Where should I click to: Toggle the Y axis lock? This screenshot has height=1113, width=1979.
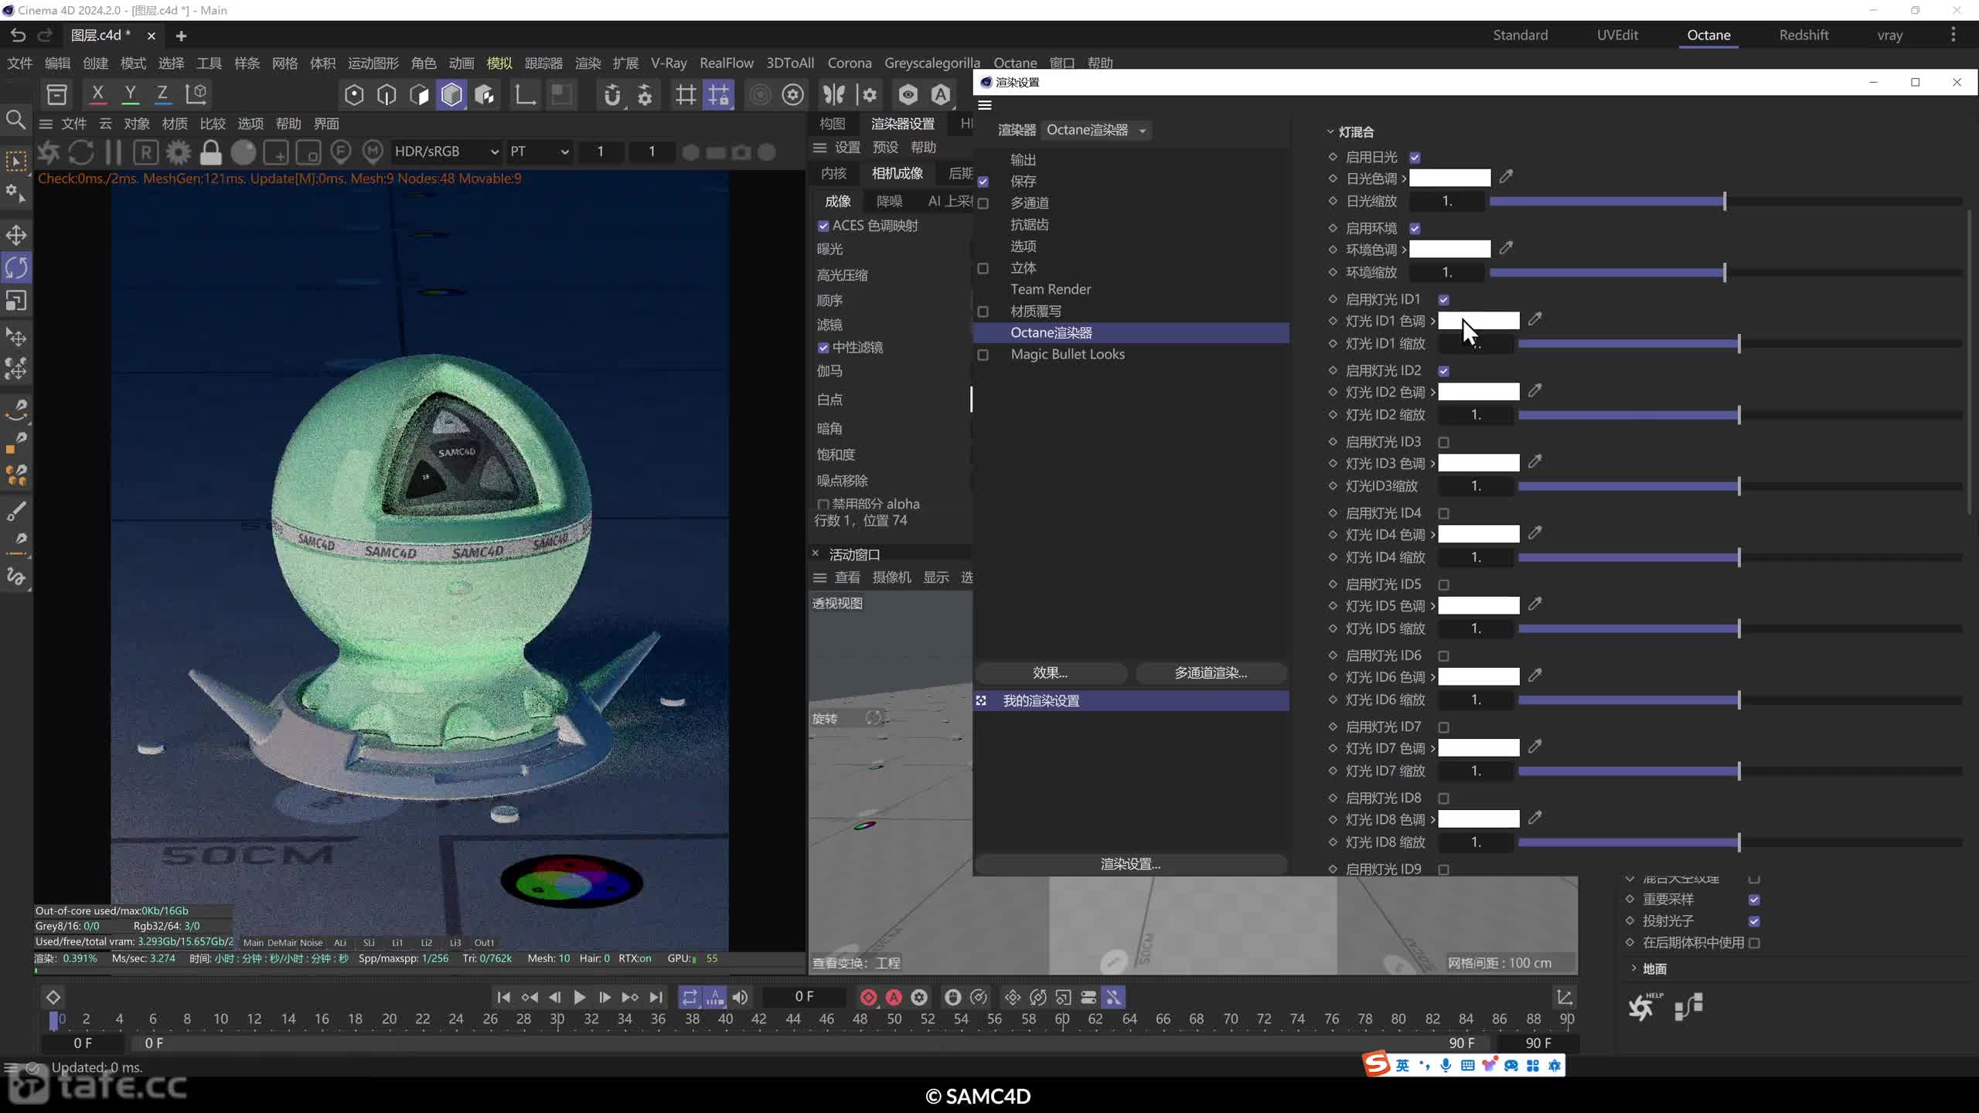pos(131,94)
